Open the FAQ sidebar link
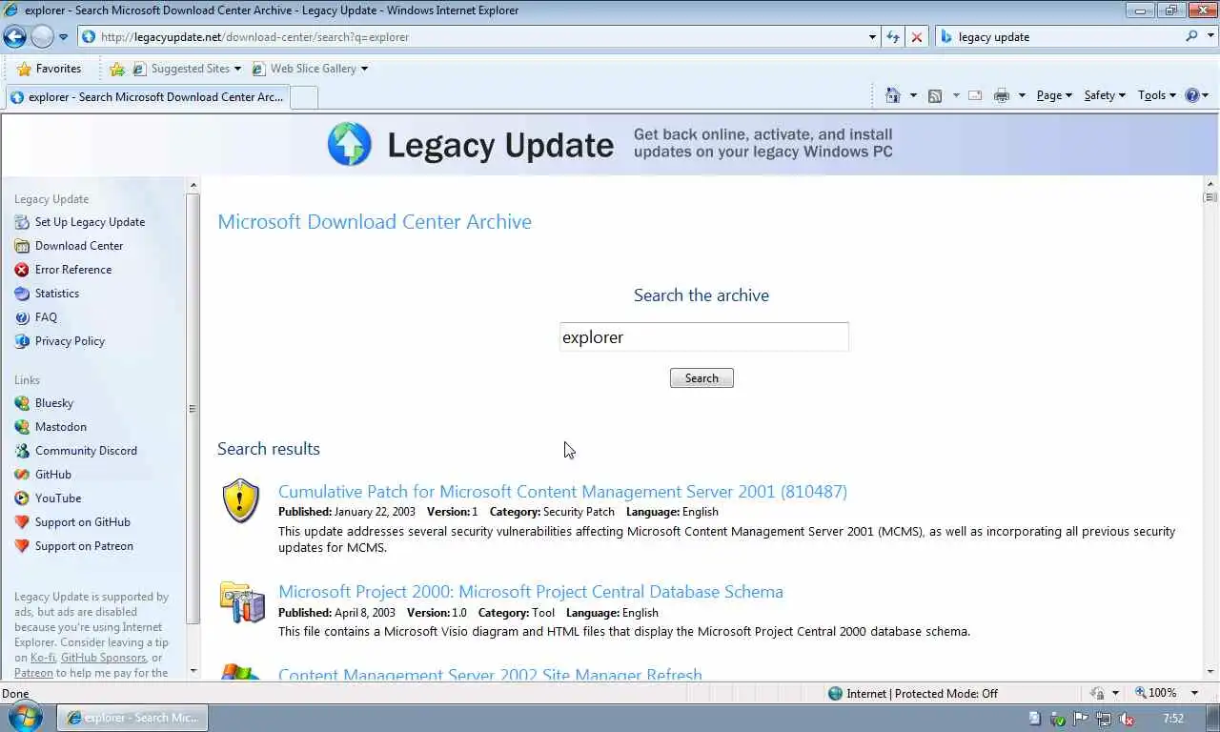 pos(46,317)
